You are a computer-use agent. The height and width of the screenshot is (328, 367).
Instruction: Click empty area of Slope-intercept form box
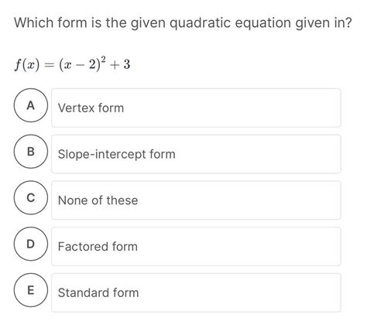tap(258, 154)
